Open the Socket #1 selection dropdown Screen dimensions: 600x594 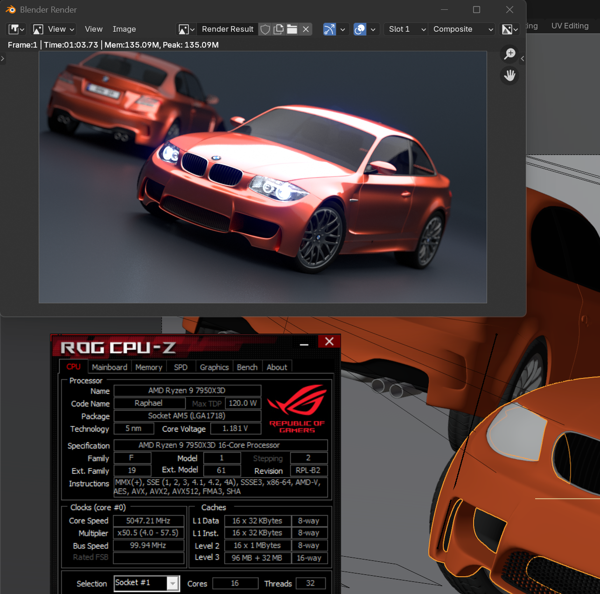(x=147, y=583)
